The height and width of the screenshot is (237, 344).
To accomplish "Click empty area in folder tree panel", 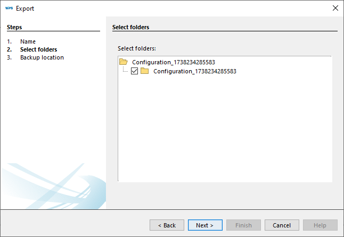I will (x=224, y=133).
